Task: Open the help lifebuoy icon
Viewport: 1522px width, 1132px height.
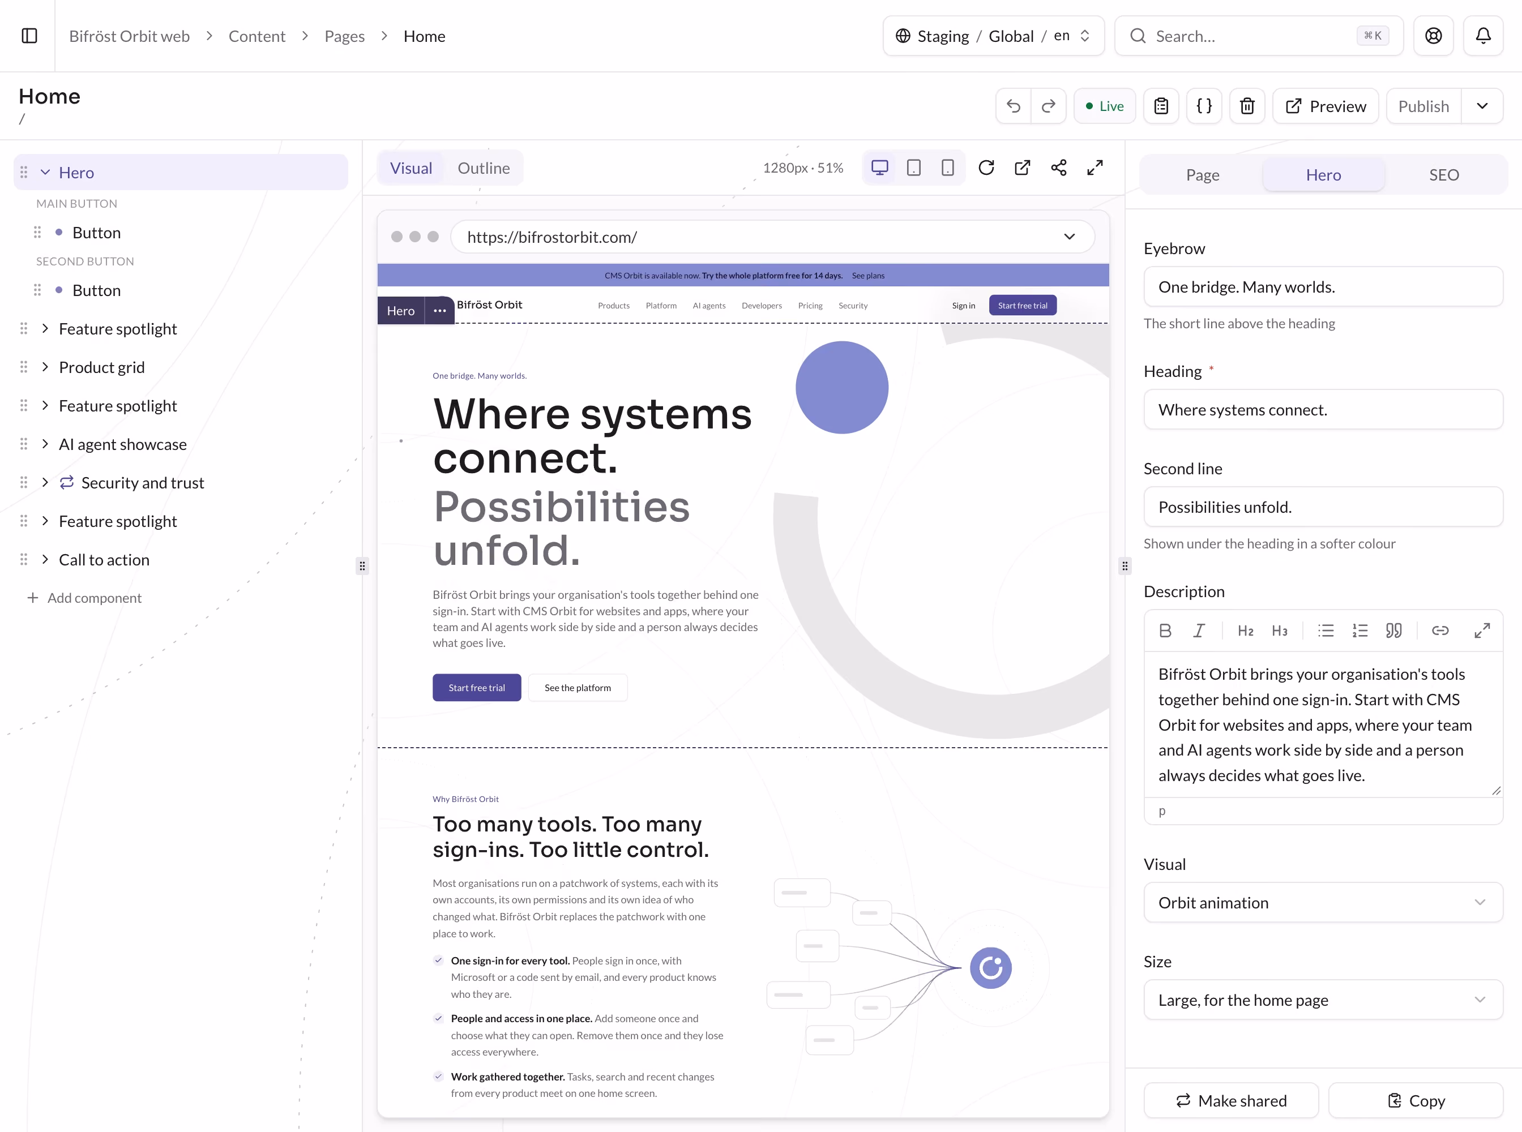Action: 1433,36
